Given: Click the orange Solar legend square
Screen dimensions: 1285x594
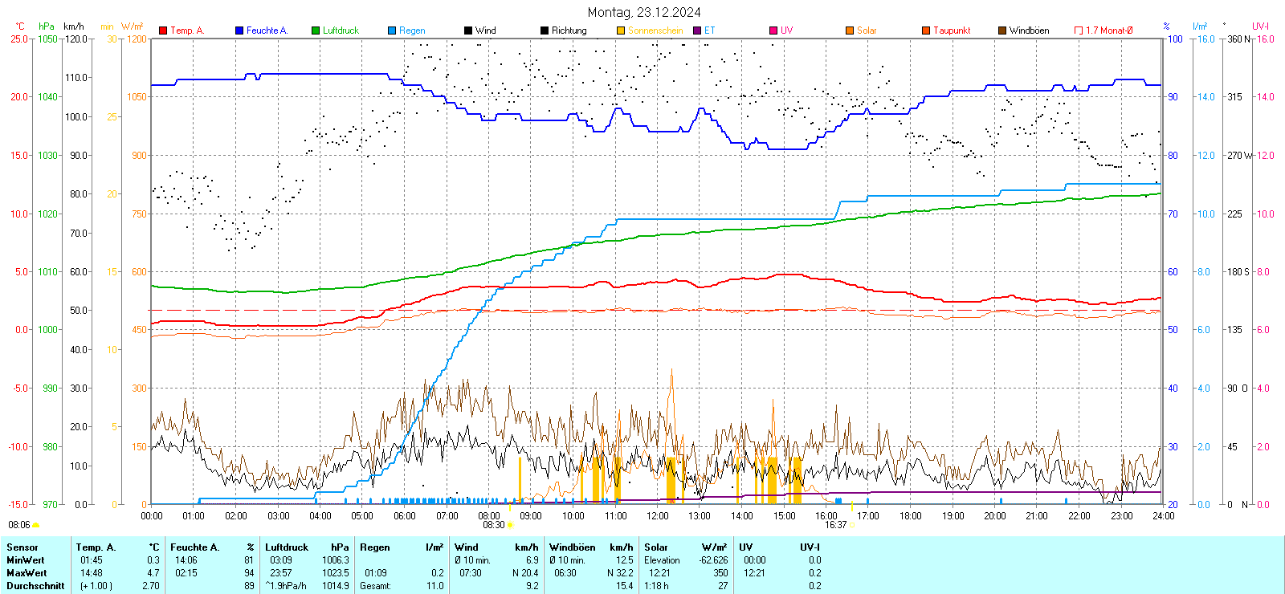Looking at the screenshot, I should [850, 31].
